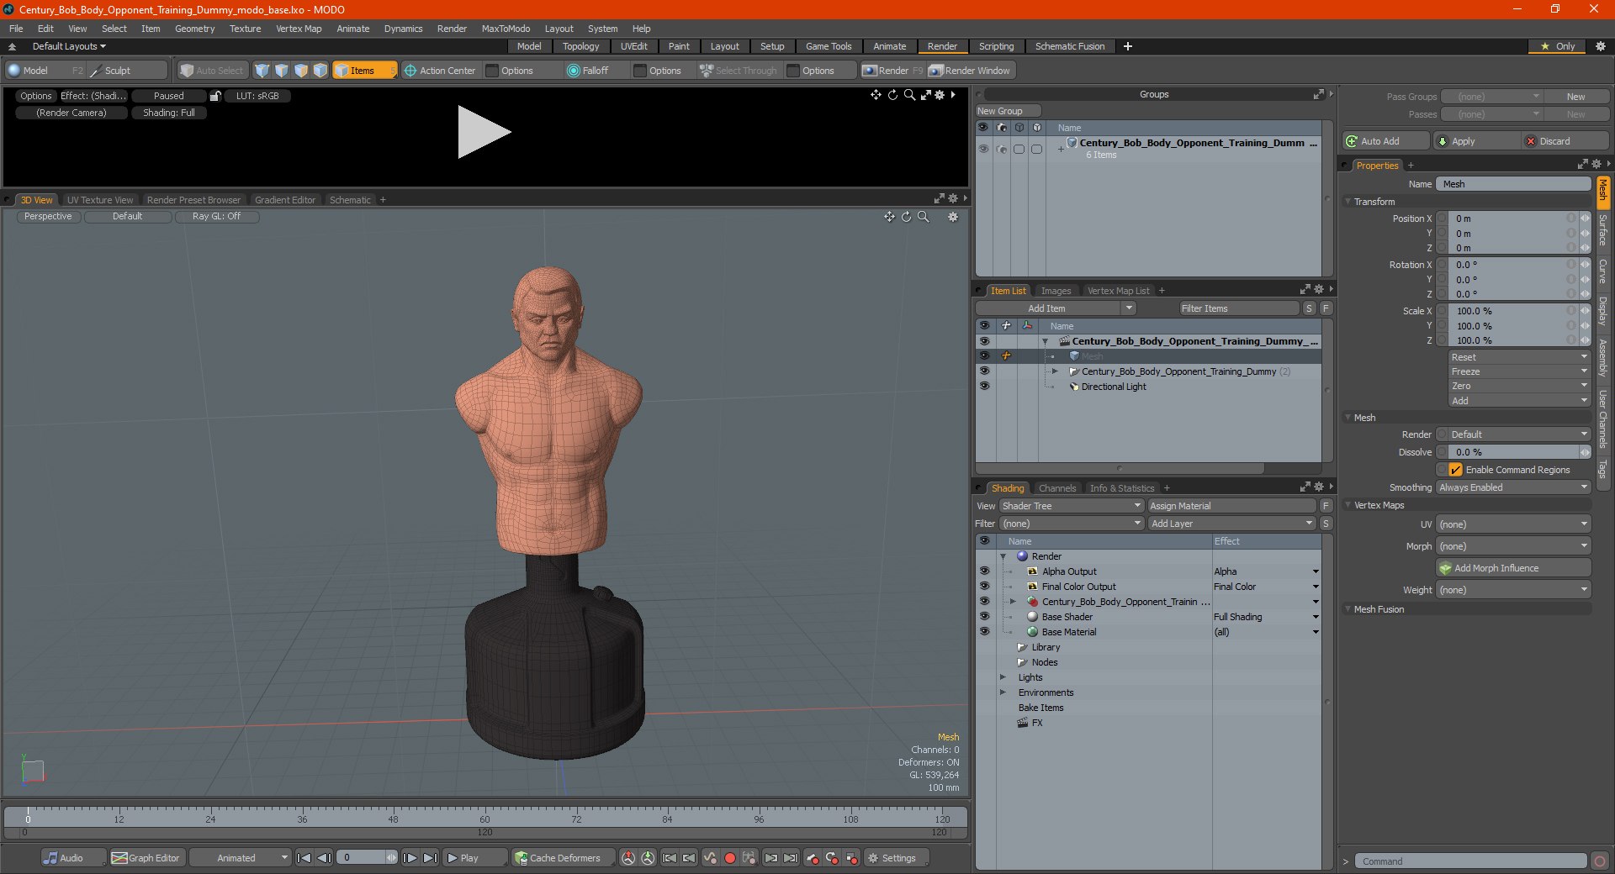The width and height of the screenshot is (1615, 874).
Task: Open the Graph Editor
Action: click(146, 858)
